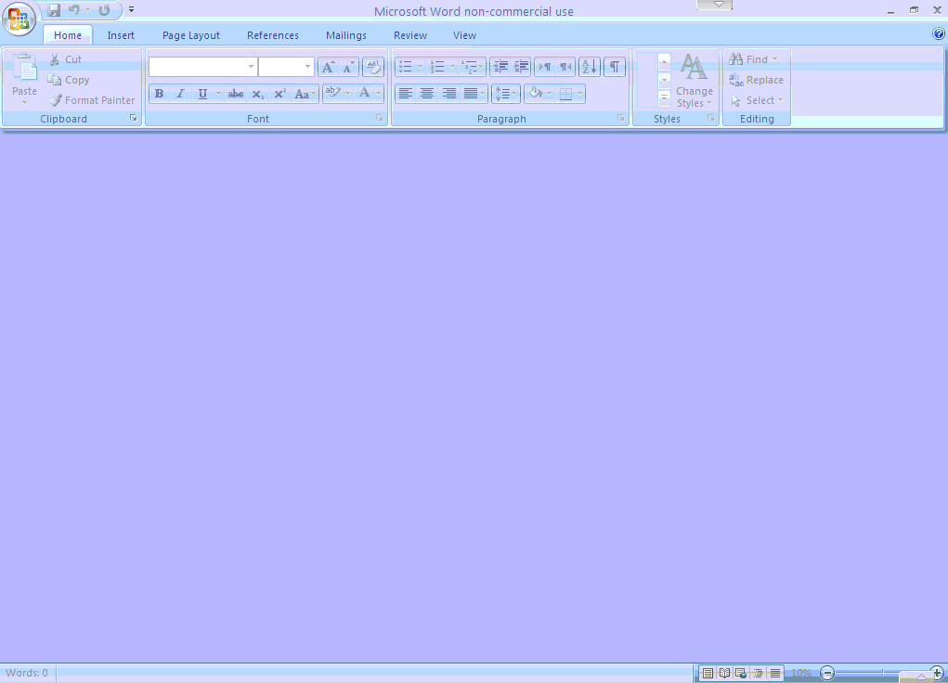Click the Format Painter button
The height and width of the screenshot is (683, 948).
pos(93,100)
